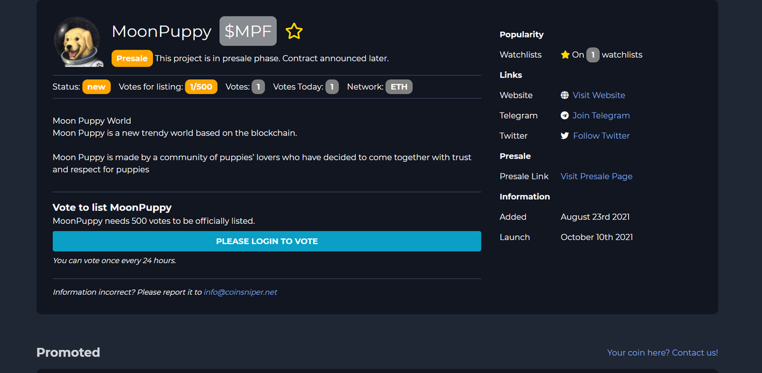Click 'MoonPuppy needs 500 votes' text
Image resolution: width=762 pixels, height=373 pixels.
[154, 221]
